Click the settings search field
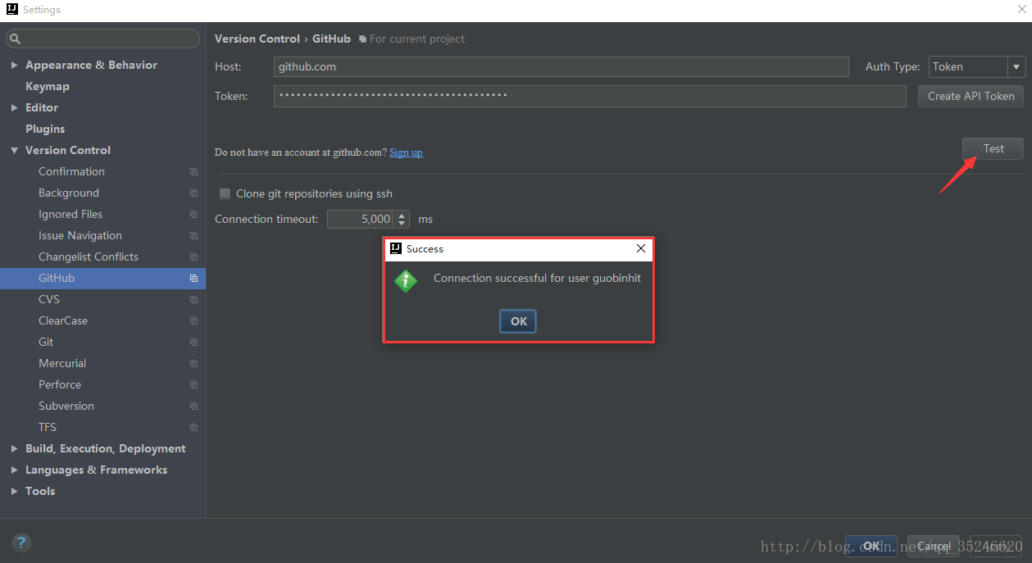1032x563 pixels. [x=102, y=39]
